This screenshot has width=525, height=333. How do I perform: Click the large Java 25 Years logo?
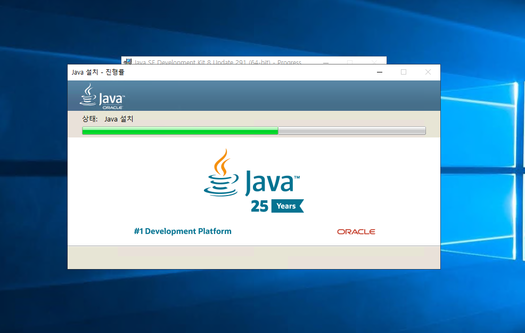[254, 181]
